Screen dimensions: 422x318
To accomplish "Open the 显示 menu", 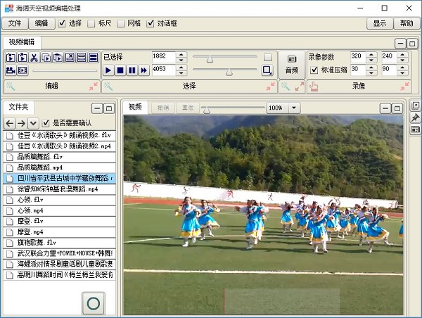I will [x=380, y=23].
